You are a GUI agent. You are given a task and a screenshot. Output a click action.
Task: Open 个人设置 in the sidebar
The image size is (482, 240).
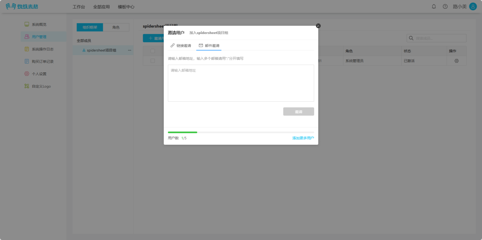coord(39,74)
